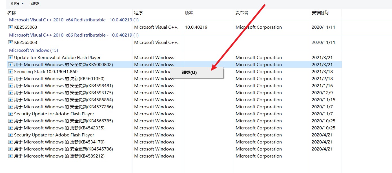392x173 pixels.
Task: Collapse the Microsoft Windows (15) group header
Action: (34, 50)
